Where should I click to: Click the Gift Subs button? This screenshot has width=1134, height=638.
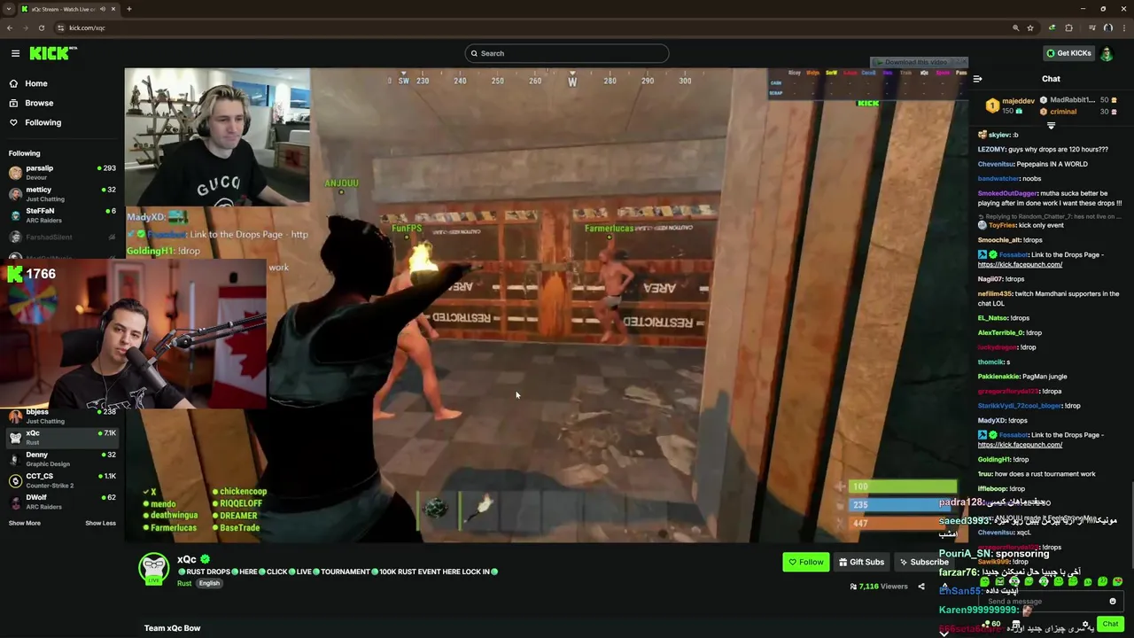point(861,562)
